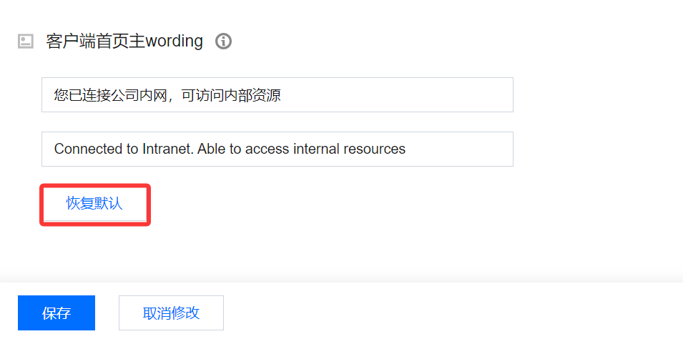683x339 pixels.
Task: Click the 恢复默认 button
Action: point(94,204)
